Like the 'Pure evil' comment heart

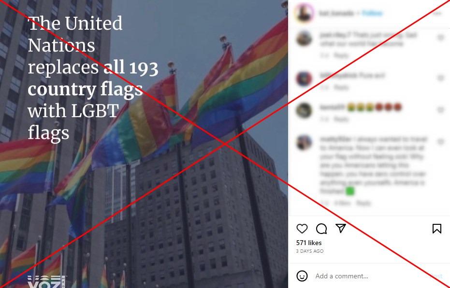tap(440, 78)
